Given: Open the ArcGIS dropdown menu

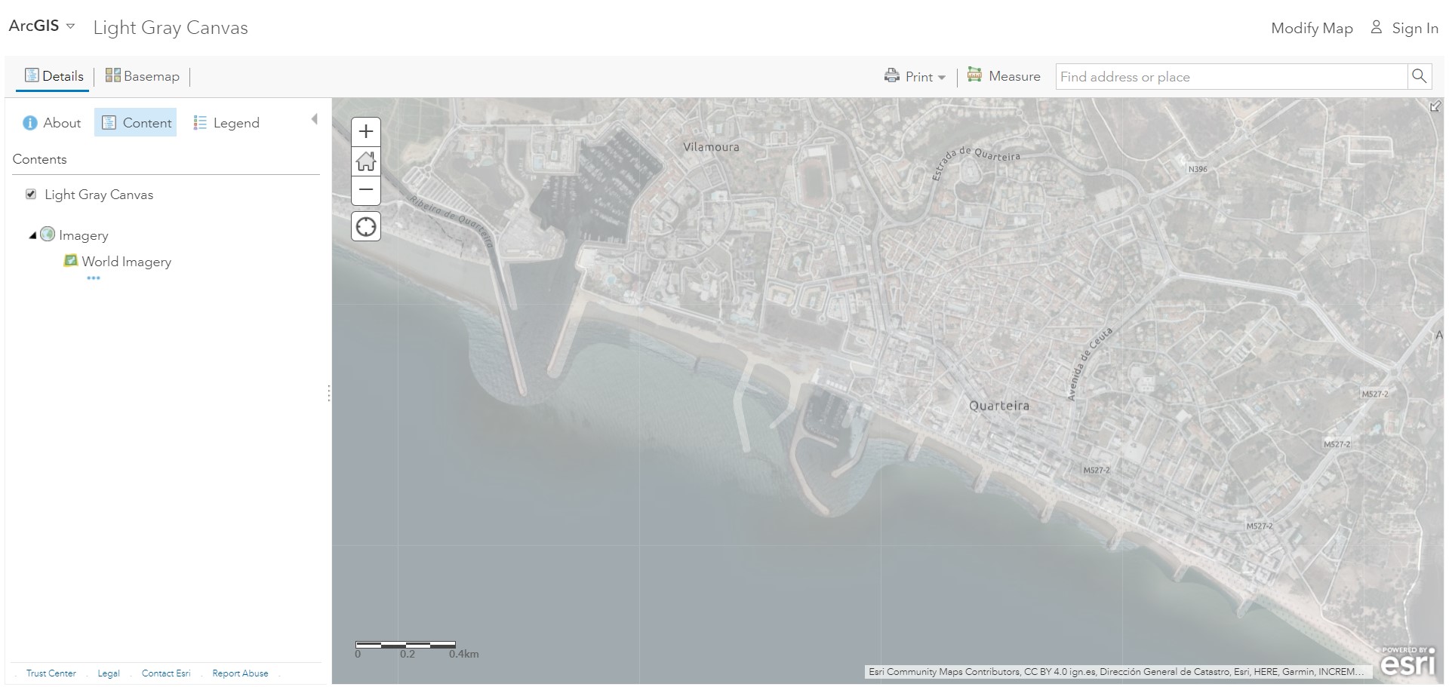Looking at the screenshot, I should (x=42, y=26).
